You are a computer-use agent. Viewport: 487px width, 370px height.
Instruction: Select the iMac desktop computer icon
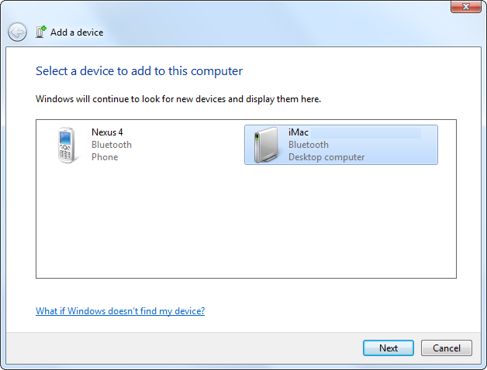click(266, 145)
